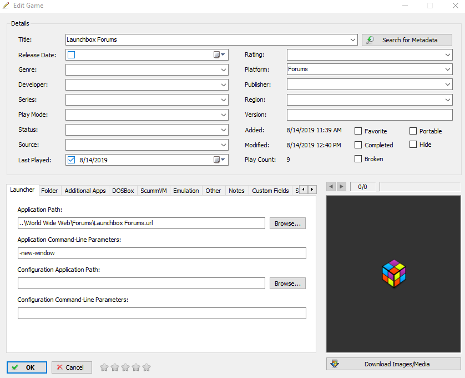
Task: Expand the Title dropdown
Action: tap(352, 40)
